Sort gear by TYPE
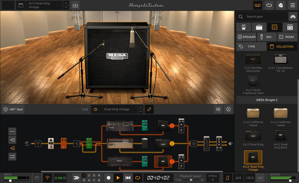The width and height of the screenshot is (299, 183). pyautogui.click(x=251, y=47)
